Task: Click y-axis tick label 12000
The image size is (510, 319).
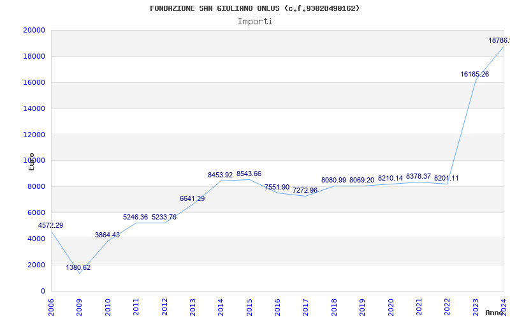Action: (34, 135)
